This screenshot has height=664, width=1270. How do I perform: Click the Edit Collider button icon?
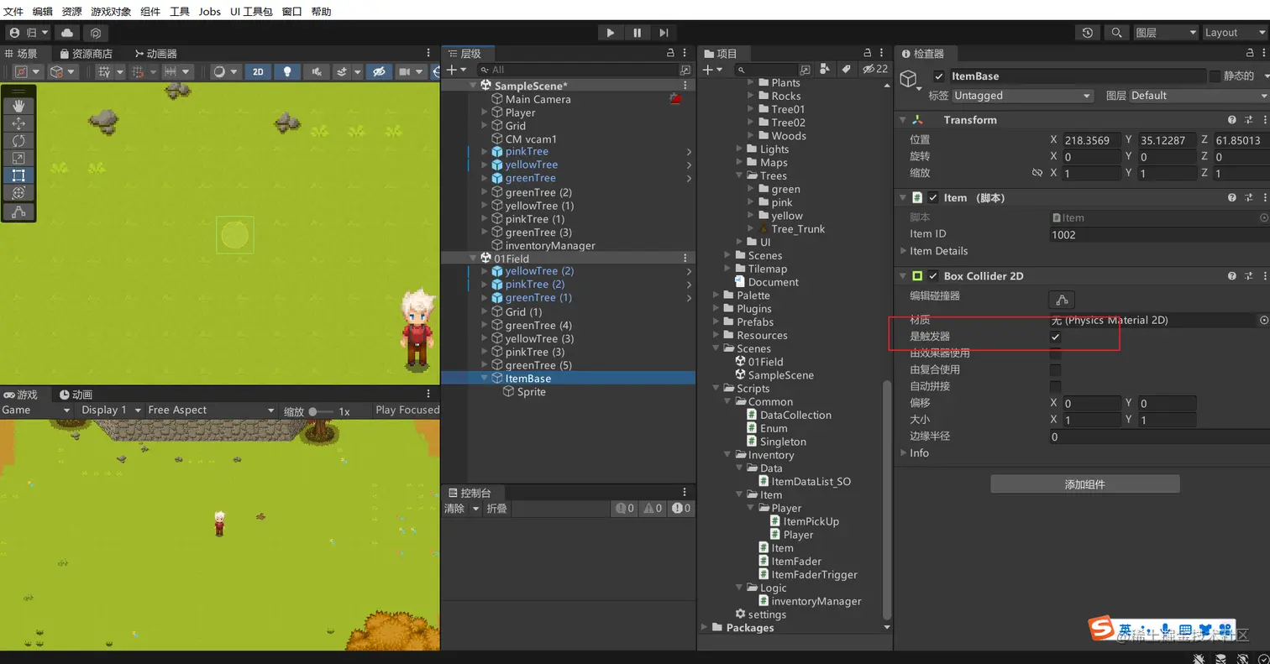pos(1062,299)
